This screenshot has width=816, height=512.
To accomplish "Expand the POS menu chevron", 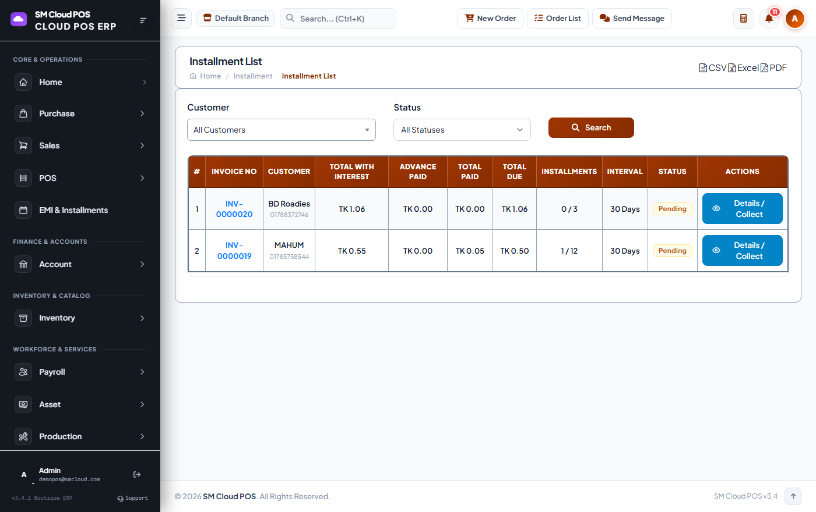I will point(142,178).
